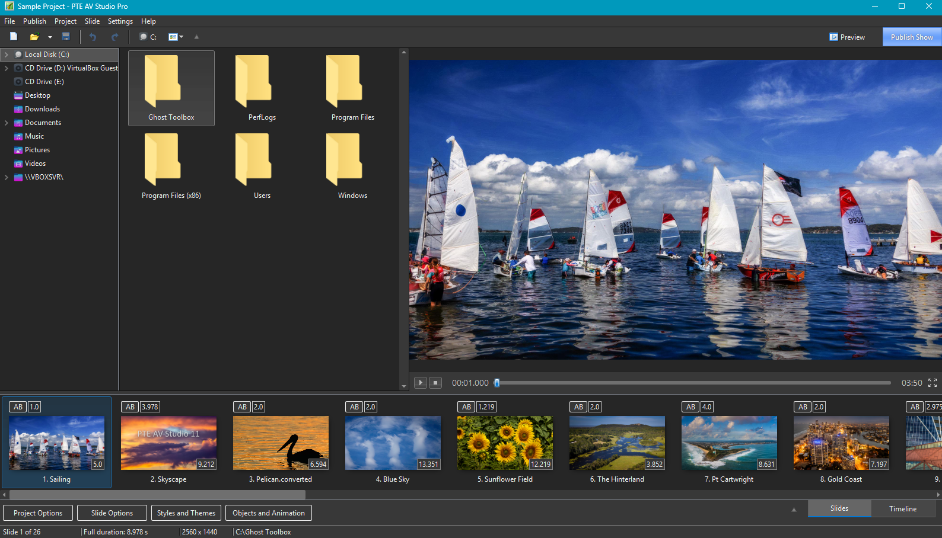Undo the last action
This screenshot has height=538, width=942.
93,37
